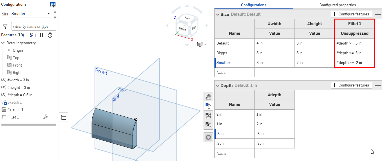Collapse the Depth configuration table
The width and height of the screenshot is (382, 161).
pyautogui.click(x=218, y=85)
